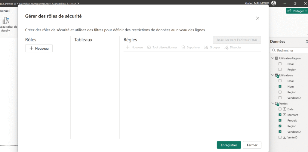The image size is (308, 152).
Task: Check the VenteID field checkbox
Action: (280, 138)
